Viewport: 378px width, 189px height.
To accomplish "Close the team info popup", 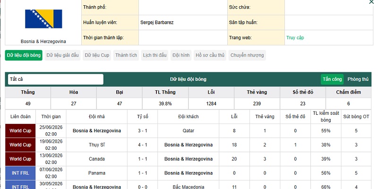I will click(371, 2).
